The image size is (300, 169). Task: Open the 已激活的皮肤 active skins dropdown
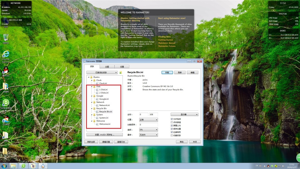(102, 73)
